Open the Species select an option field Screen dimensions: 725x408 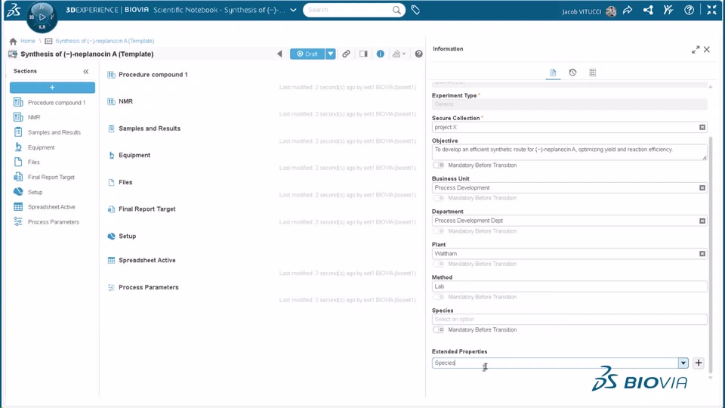[x=569, y=319]
